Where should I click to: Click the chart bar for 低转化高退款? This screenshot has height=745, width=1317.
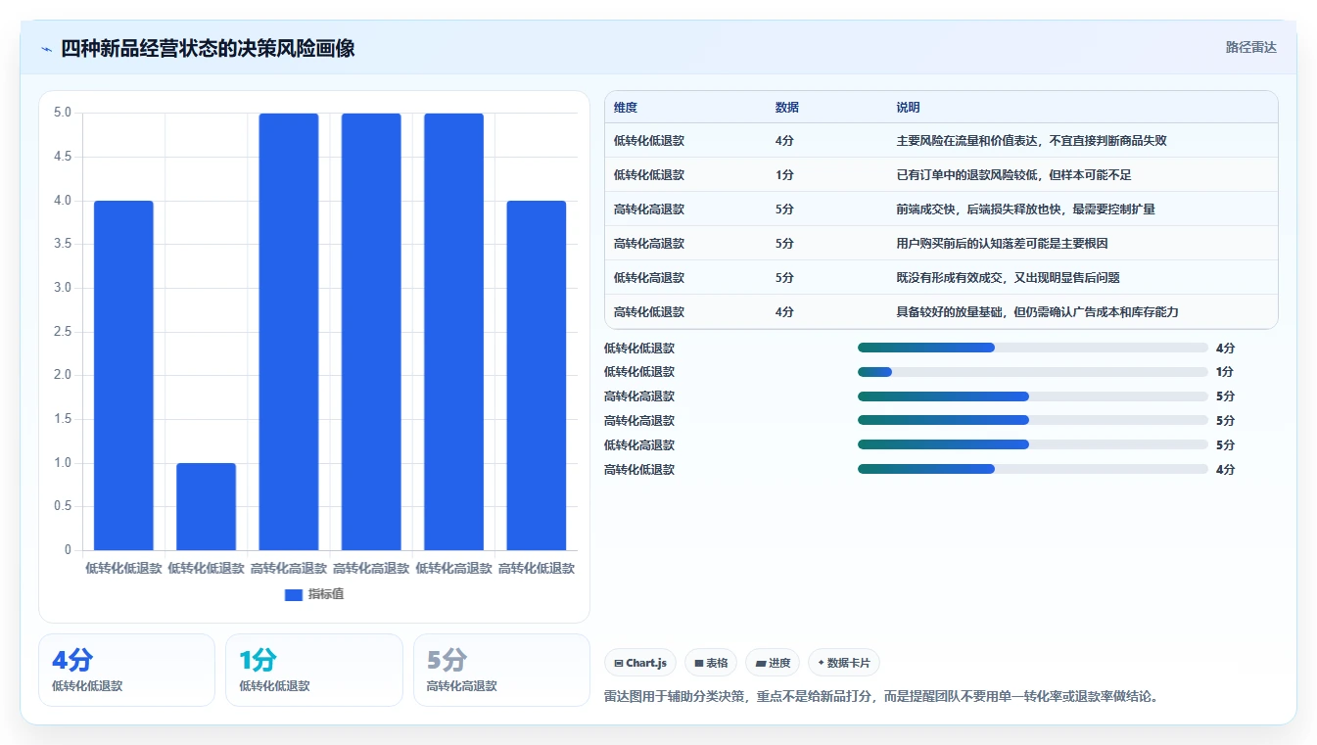(x=453, y=332)
